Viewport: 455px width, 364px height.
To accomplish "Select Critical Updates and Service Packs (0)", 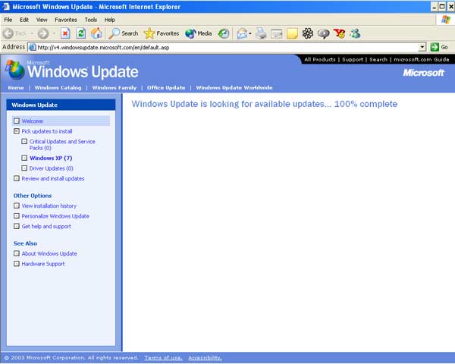I will [62, 145].
